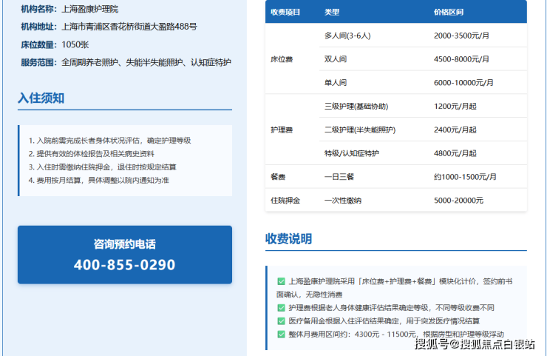Click the checkmark icon beside 整体月费用区间
Viewport: 547px width, 356px height.
[x=281, y=335]
